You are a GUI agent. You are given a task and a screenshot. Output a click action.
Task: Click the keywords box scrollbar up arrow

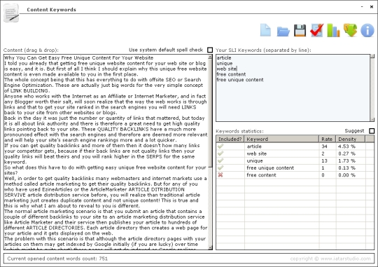(x=372, y=57)
